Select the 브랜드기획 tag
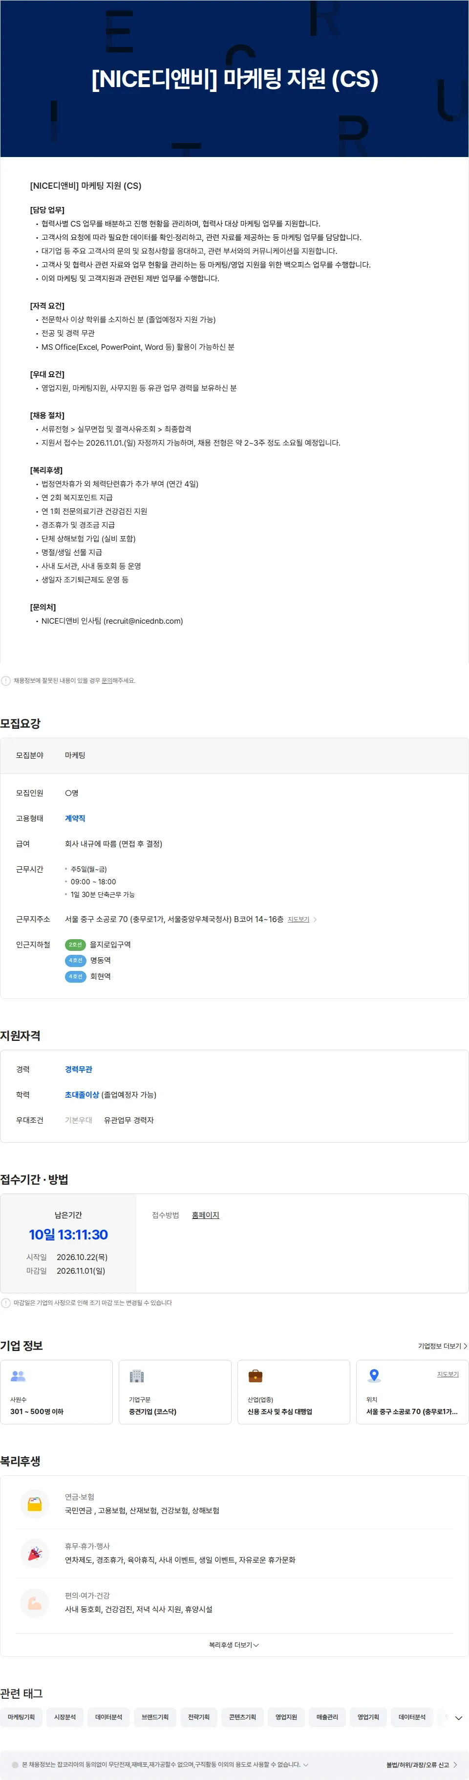 click(x=155, y=1716)
